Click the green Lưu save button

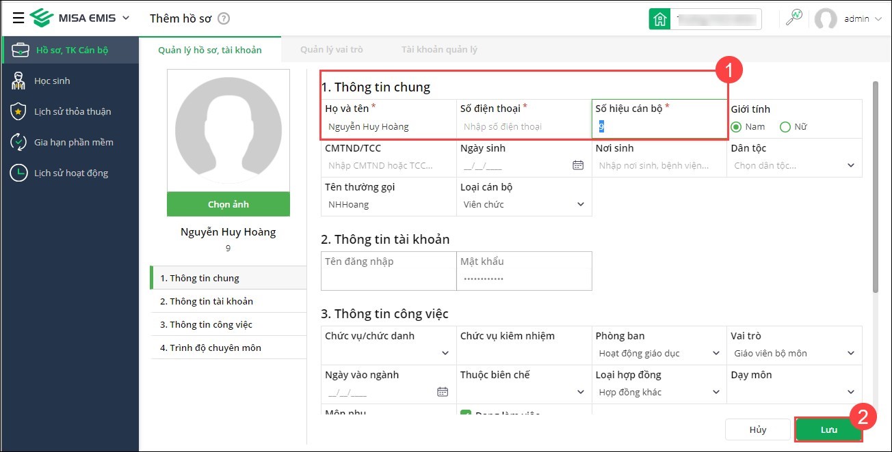(x=828, y=429)
